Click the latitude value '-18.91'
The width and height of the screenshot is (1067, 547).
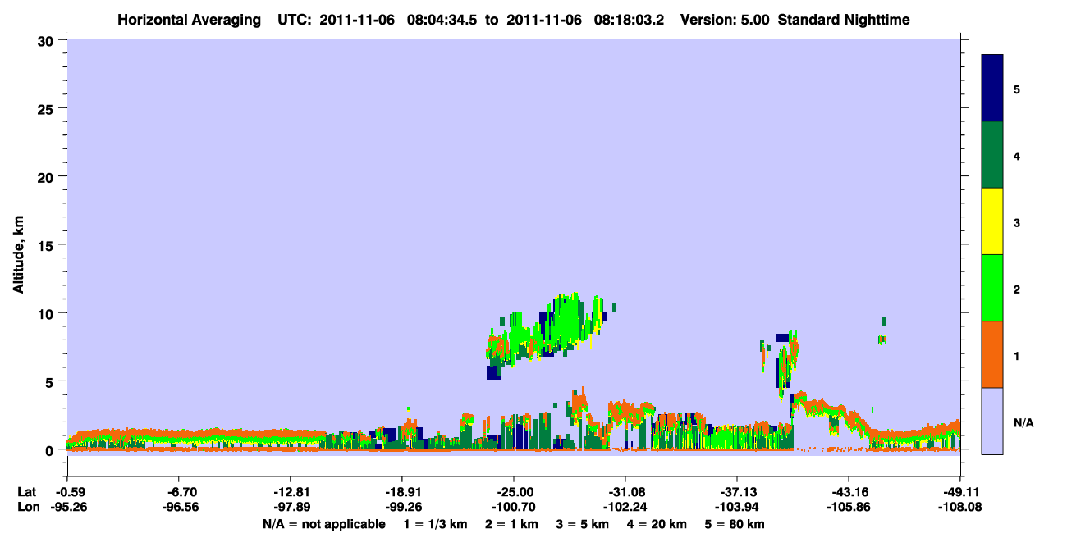tap(402, 492)
